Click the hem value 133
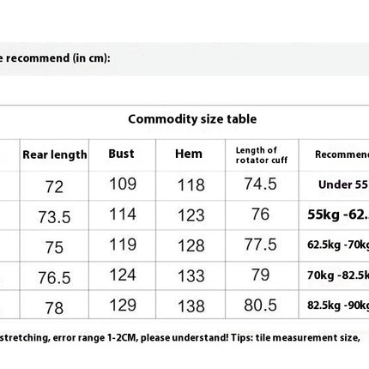Screen dimensions: 369x369 [191, 276]
